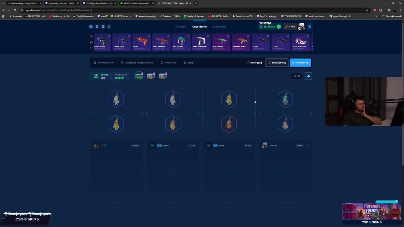404x227 pixels.
Task: Click the Emily bot name
Action: pos(222,145)
